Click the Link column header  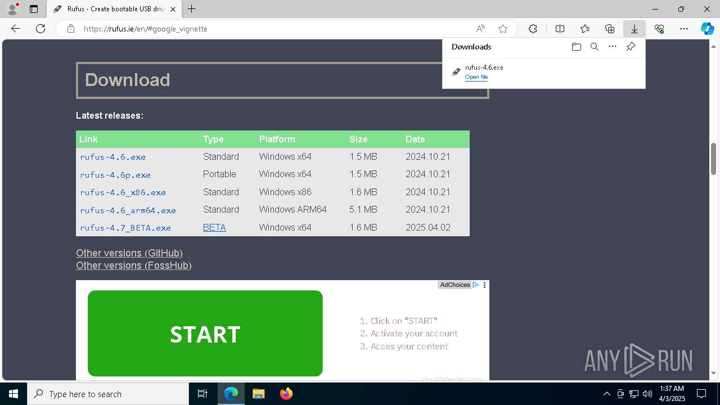[88, 139]
